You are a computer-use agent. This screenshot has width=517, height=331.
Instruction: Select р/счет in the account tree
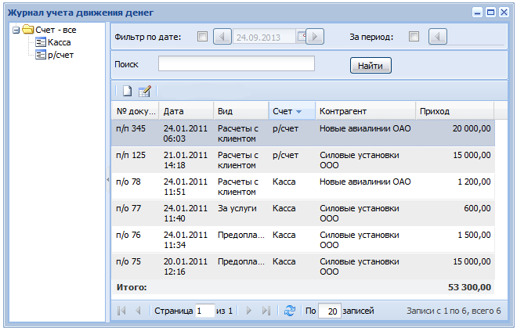pyautogui.click(x=60, y=55)
